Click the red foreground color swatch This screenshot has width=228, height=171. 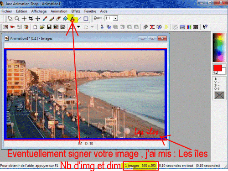click(x=218, y=68)
